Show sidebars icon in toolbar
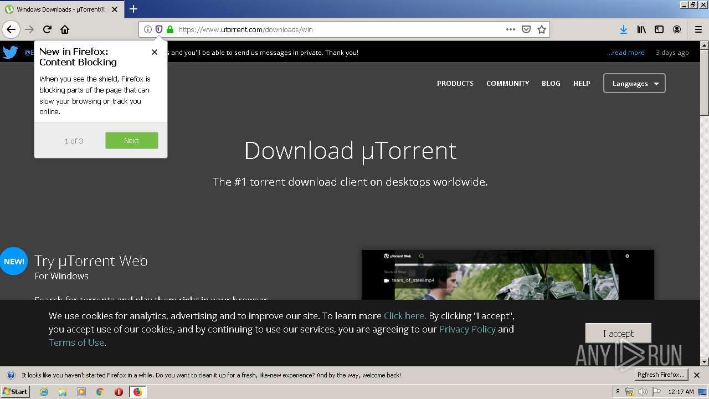 pyautogui.click(x=659, y=29)
